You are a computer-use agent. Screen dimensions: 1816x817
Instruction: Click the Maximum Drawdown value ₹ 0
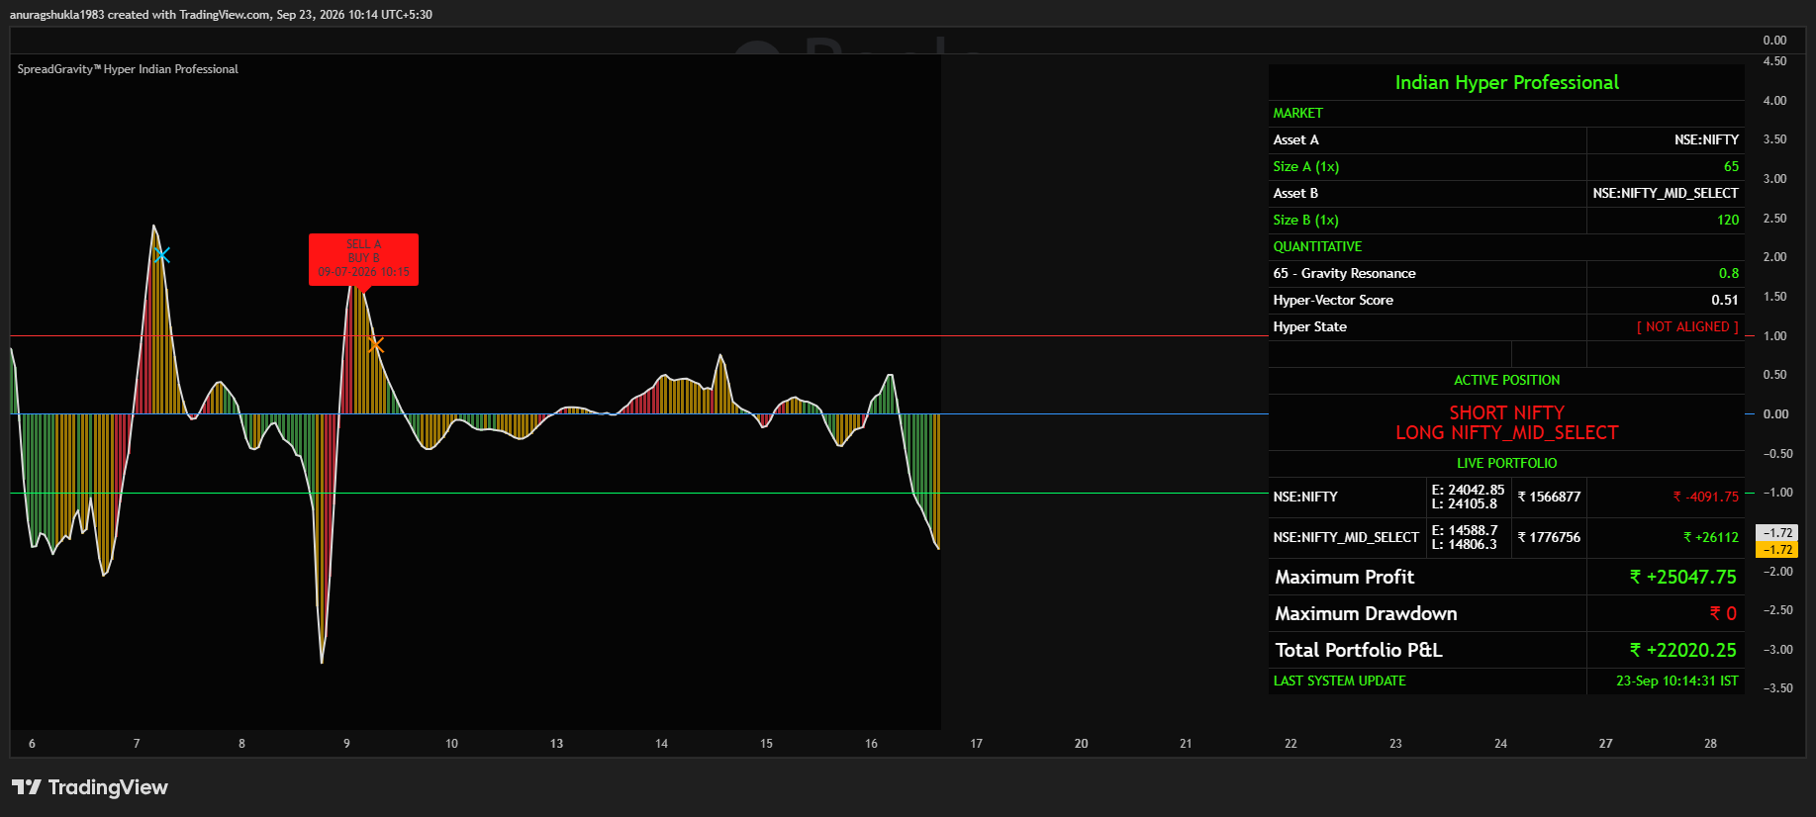coord(1723,614)
